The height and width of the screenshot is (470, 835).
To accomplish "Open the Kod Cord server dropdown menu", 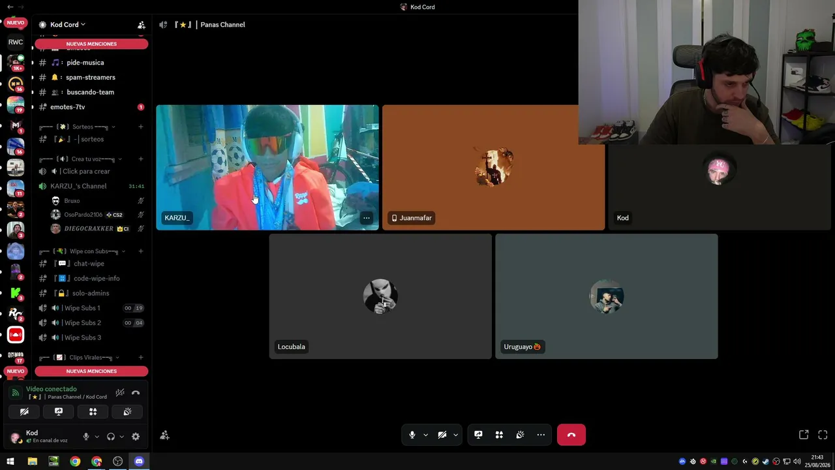I will (x=67, y=25).
